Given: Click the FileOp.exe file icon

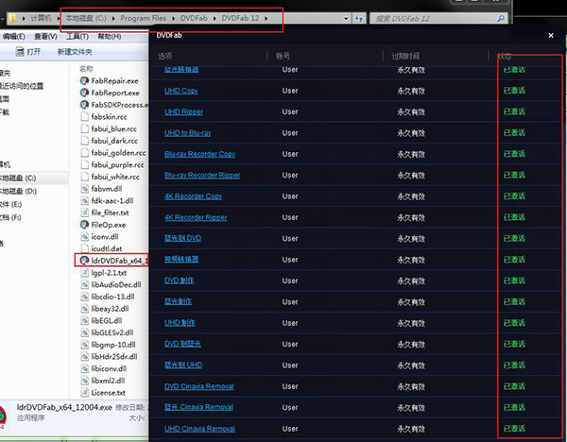Looking at the screenshot, I should click(84, 225).
